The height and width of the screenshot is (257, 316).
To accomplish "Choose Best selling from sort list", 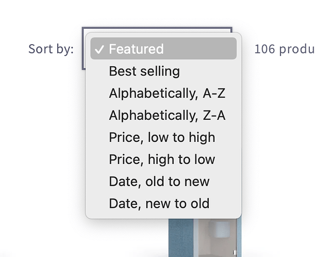I will (x=144, y=71).
